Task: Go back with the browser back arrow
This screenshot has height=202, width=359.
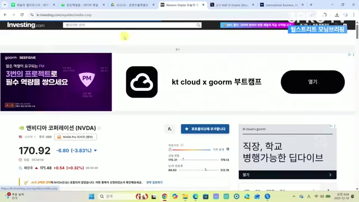Action: click(x=5, y=15)
